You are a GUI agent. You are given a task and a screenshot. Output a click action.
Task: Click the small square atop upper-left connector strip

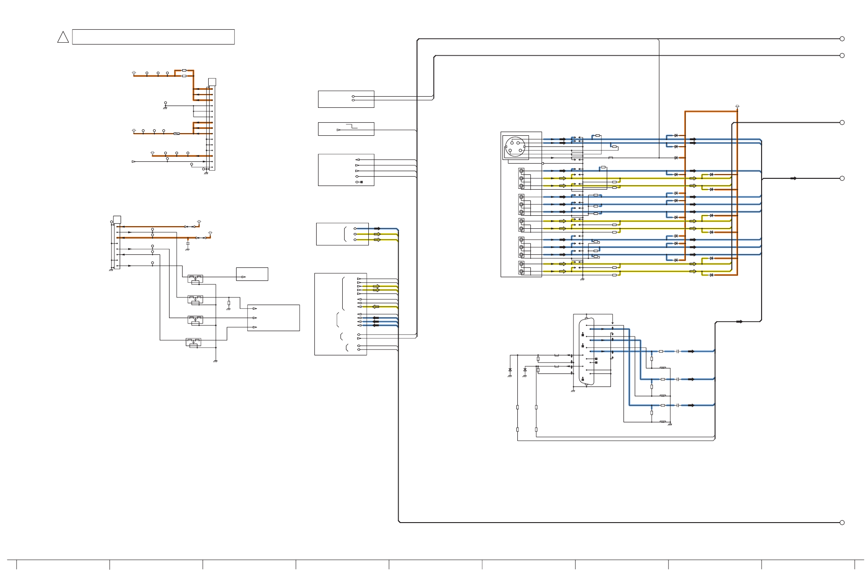click(212, 82)
